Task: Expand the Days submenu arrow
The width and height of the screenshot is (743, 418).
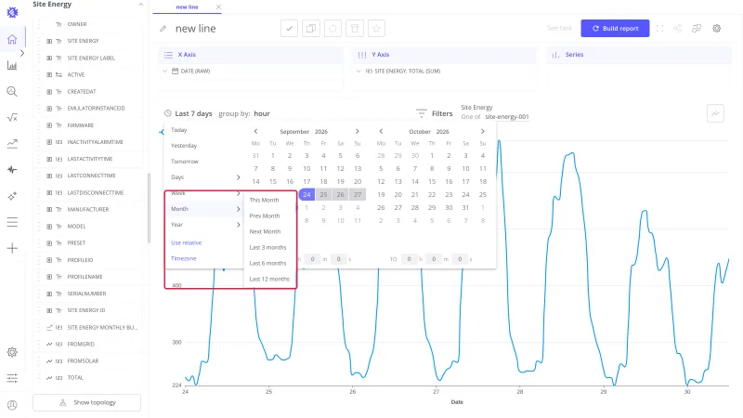Action: [x=239, y=177]
